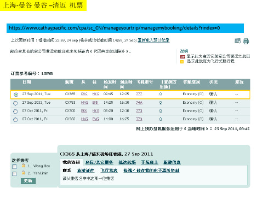Click the blue Cathay Pacific URL text

click(x=115, y=28)
